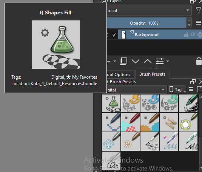Click the duplicate layer icon

(x=123, y=61)
